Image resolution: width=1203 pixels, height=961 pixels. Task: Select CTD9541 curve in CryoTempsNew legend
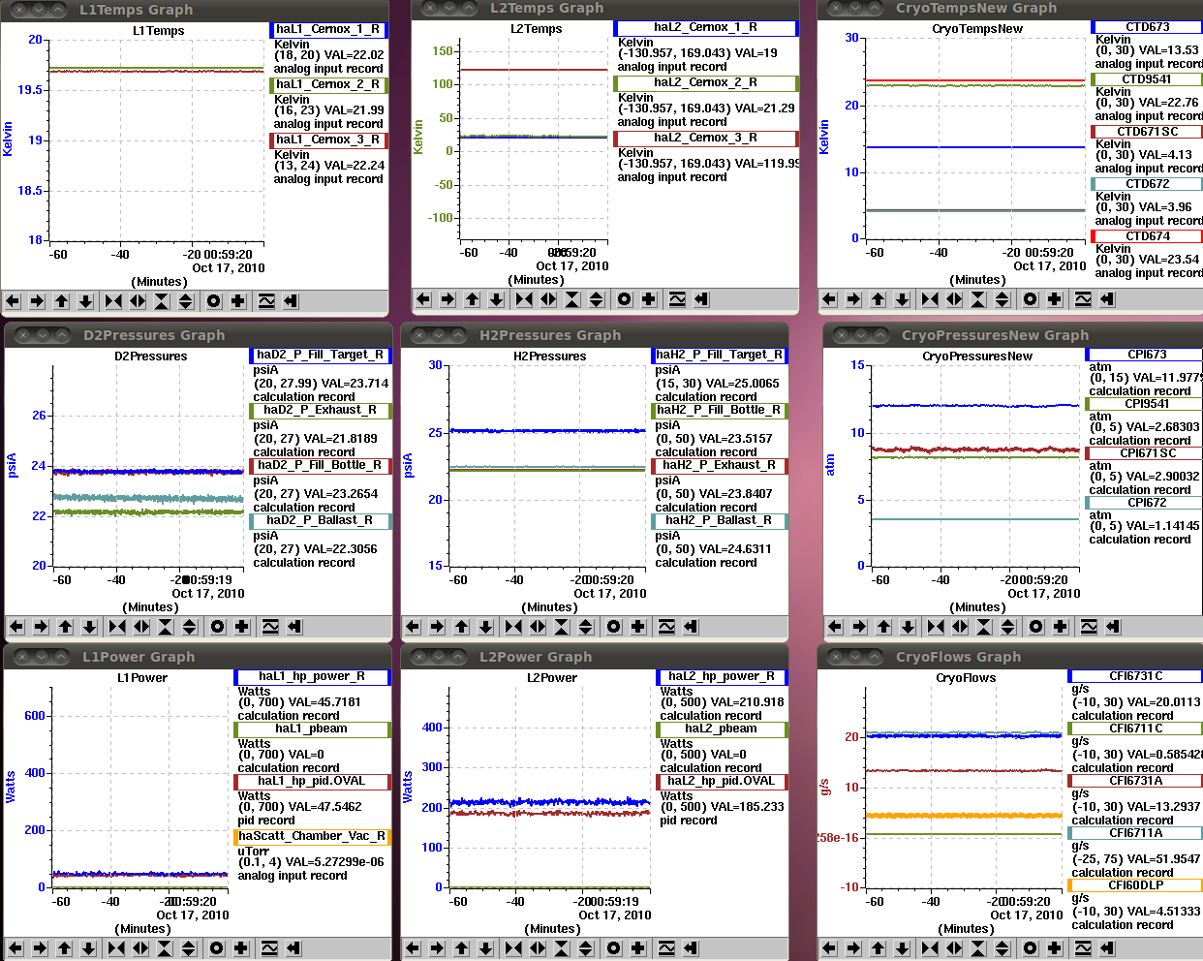[1147, 79]
